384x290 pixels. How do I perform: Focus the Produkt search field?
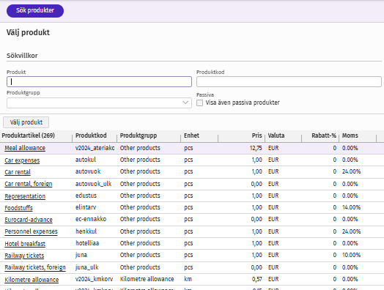point(99,82)
